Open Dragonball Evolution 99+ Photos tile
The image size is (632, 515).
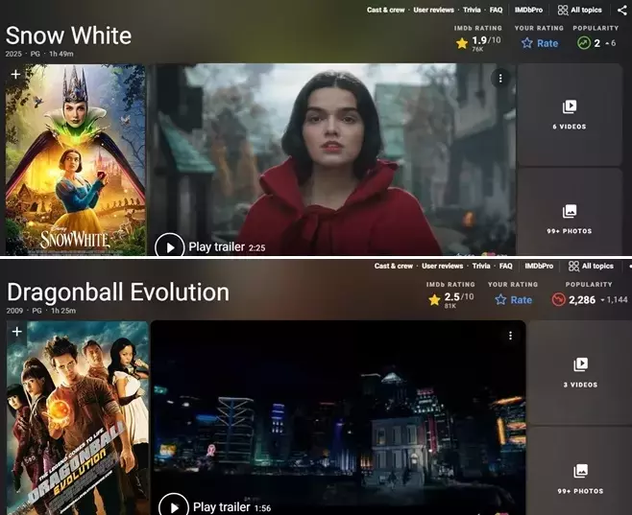pos(580,471)
